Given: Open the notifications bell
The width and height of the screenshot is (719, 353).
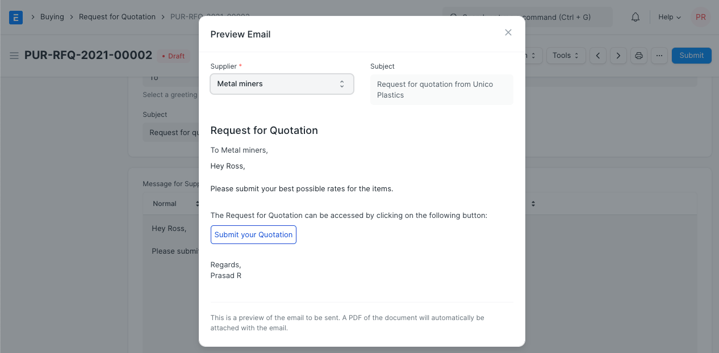Looking at the screenshot, I should [x=635, y=16].
